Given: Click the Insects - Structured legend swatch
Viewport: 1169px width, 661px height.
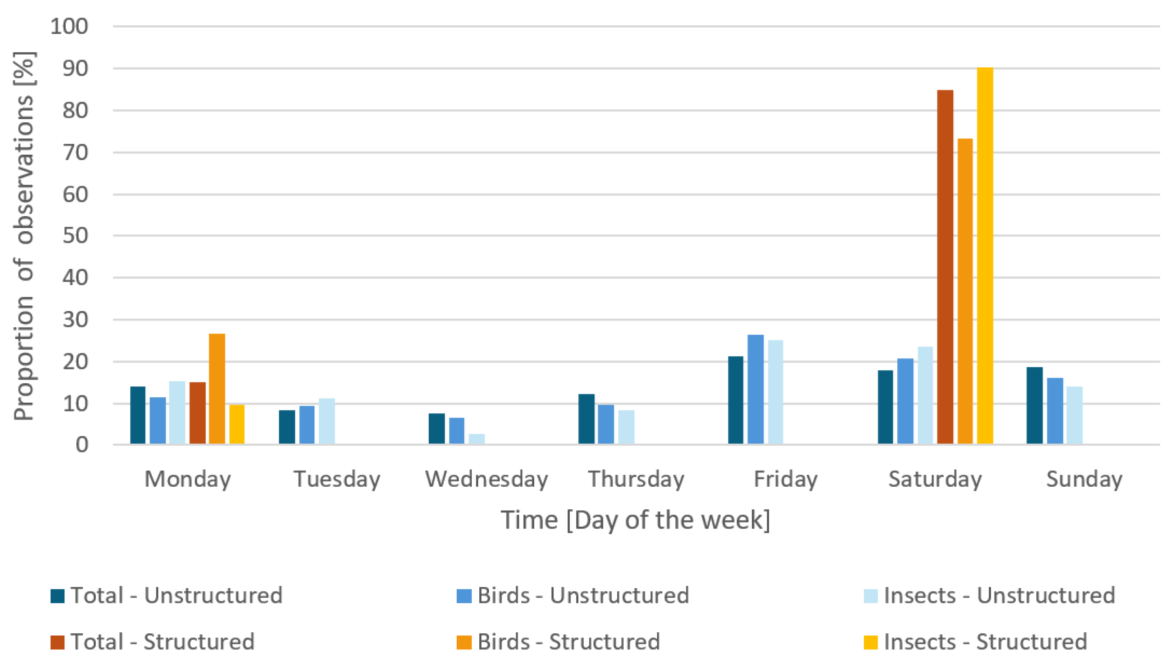Looking at the screenshot, I should click(870, 643).
